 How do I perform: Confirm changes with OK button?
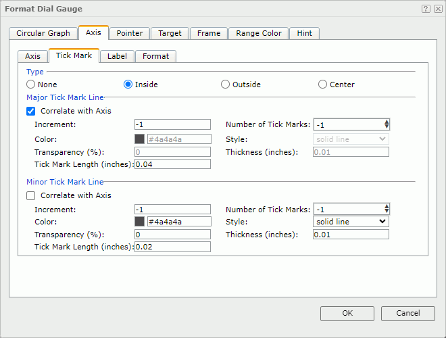[347, 313]
